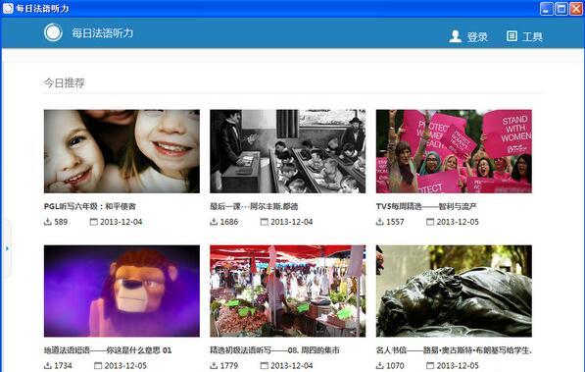585x372 pixels.
Task: Open the 地道法语短语 01 title link
Action: (x=108, y=350)
